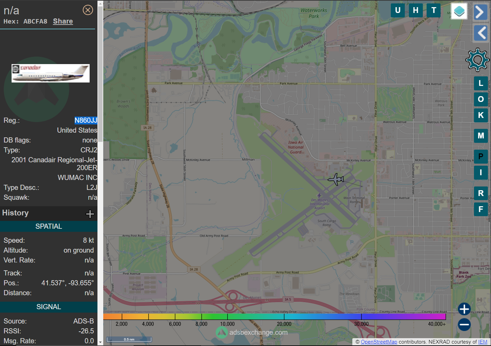Screen dimensions: 491x346
Task: Select the N860JJ registration link
Action: coord(86,120)
